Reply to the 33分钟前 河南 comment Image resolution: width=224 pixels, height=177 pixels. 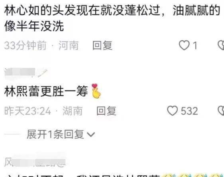(102, 46)
